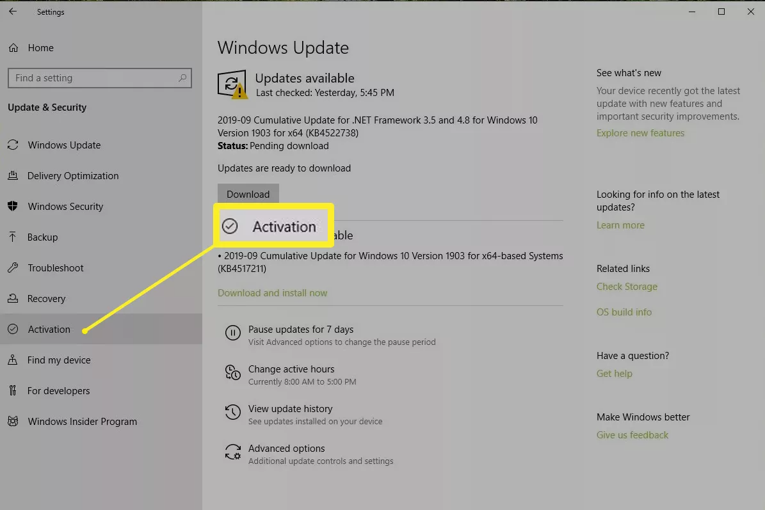Click the Backup icon in the sidebar
The height and width of the screenshot is (510, 765).
pyautogui.click(x=13, y=237)
